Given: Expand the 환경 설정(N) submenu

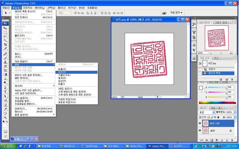Looking at the screenshot, I should [33, 115].
